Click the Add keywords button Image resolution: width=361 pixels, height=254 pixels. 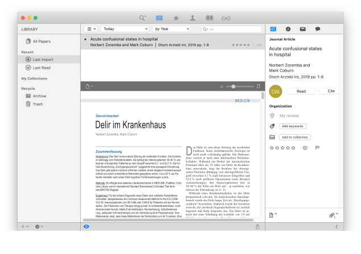[293, 126]
